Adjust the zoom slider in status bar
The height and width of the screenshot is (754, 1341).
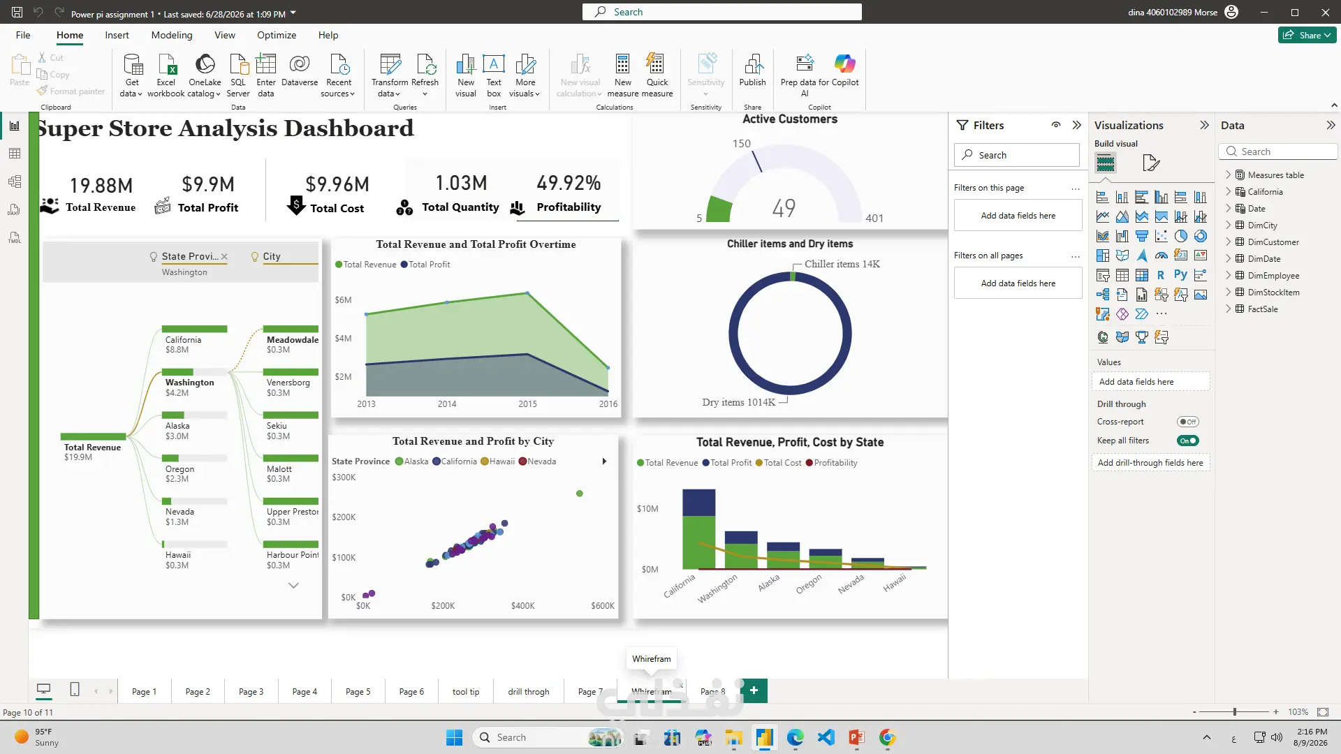point(1235,712)
